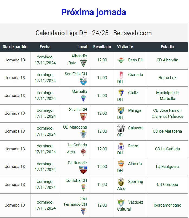Click the CF Rusadir shield logo

[83, 170]
